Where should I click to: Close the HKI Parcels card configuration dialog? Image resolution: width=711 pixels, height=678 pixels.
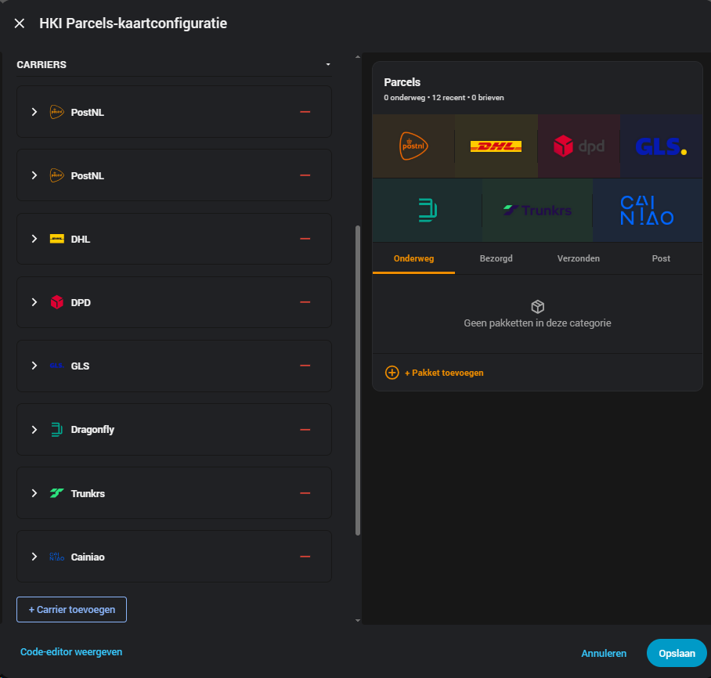point(20,23)
